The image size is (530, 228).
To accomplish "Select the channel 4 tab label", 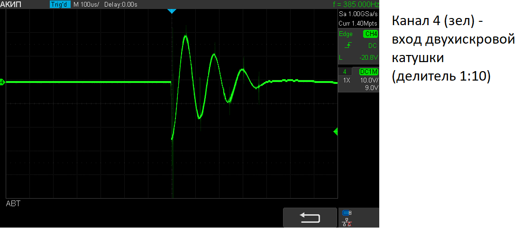I will point(345,72).
